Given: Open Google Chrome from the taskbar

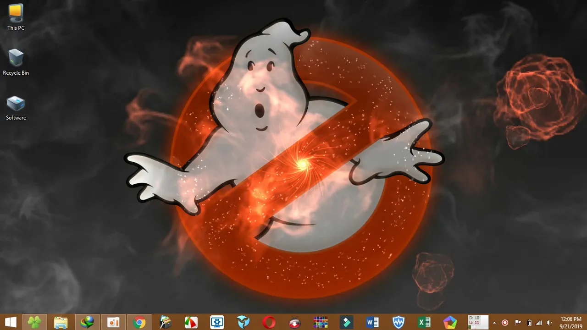Looking at the screenshot, I should pyautogui.click(x=139, y=322).
